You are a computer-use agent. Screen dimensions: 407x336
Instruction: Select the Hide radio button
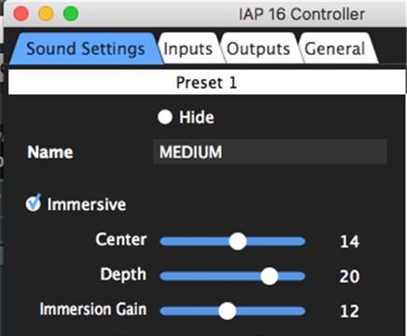pyautogui.click(x=165, y=118)
